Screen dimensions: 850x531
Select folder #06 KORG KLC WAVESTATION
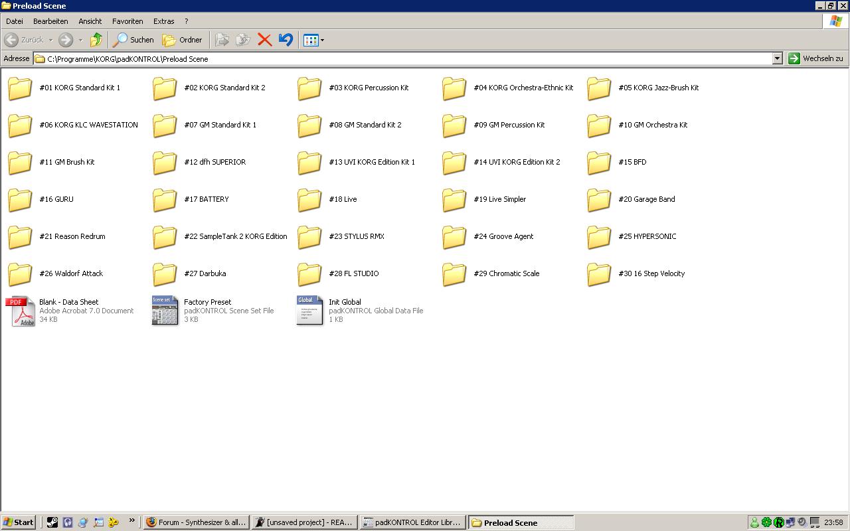click(x=73, y=125)
